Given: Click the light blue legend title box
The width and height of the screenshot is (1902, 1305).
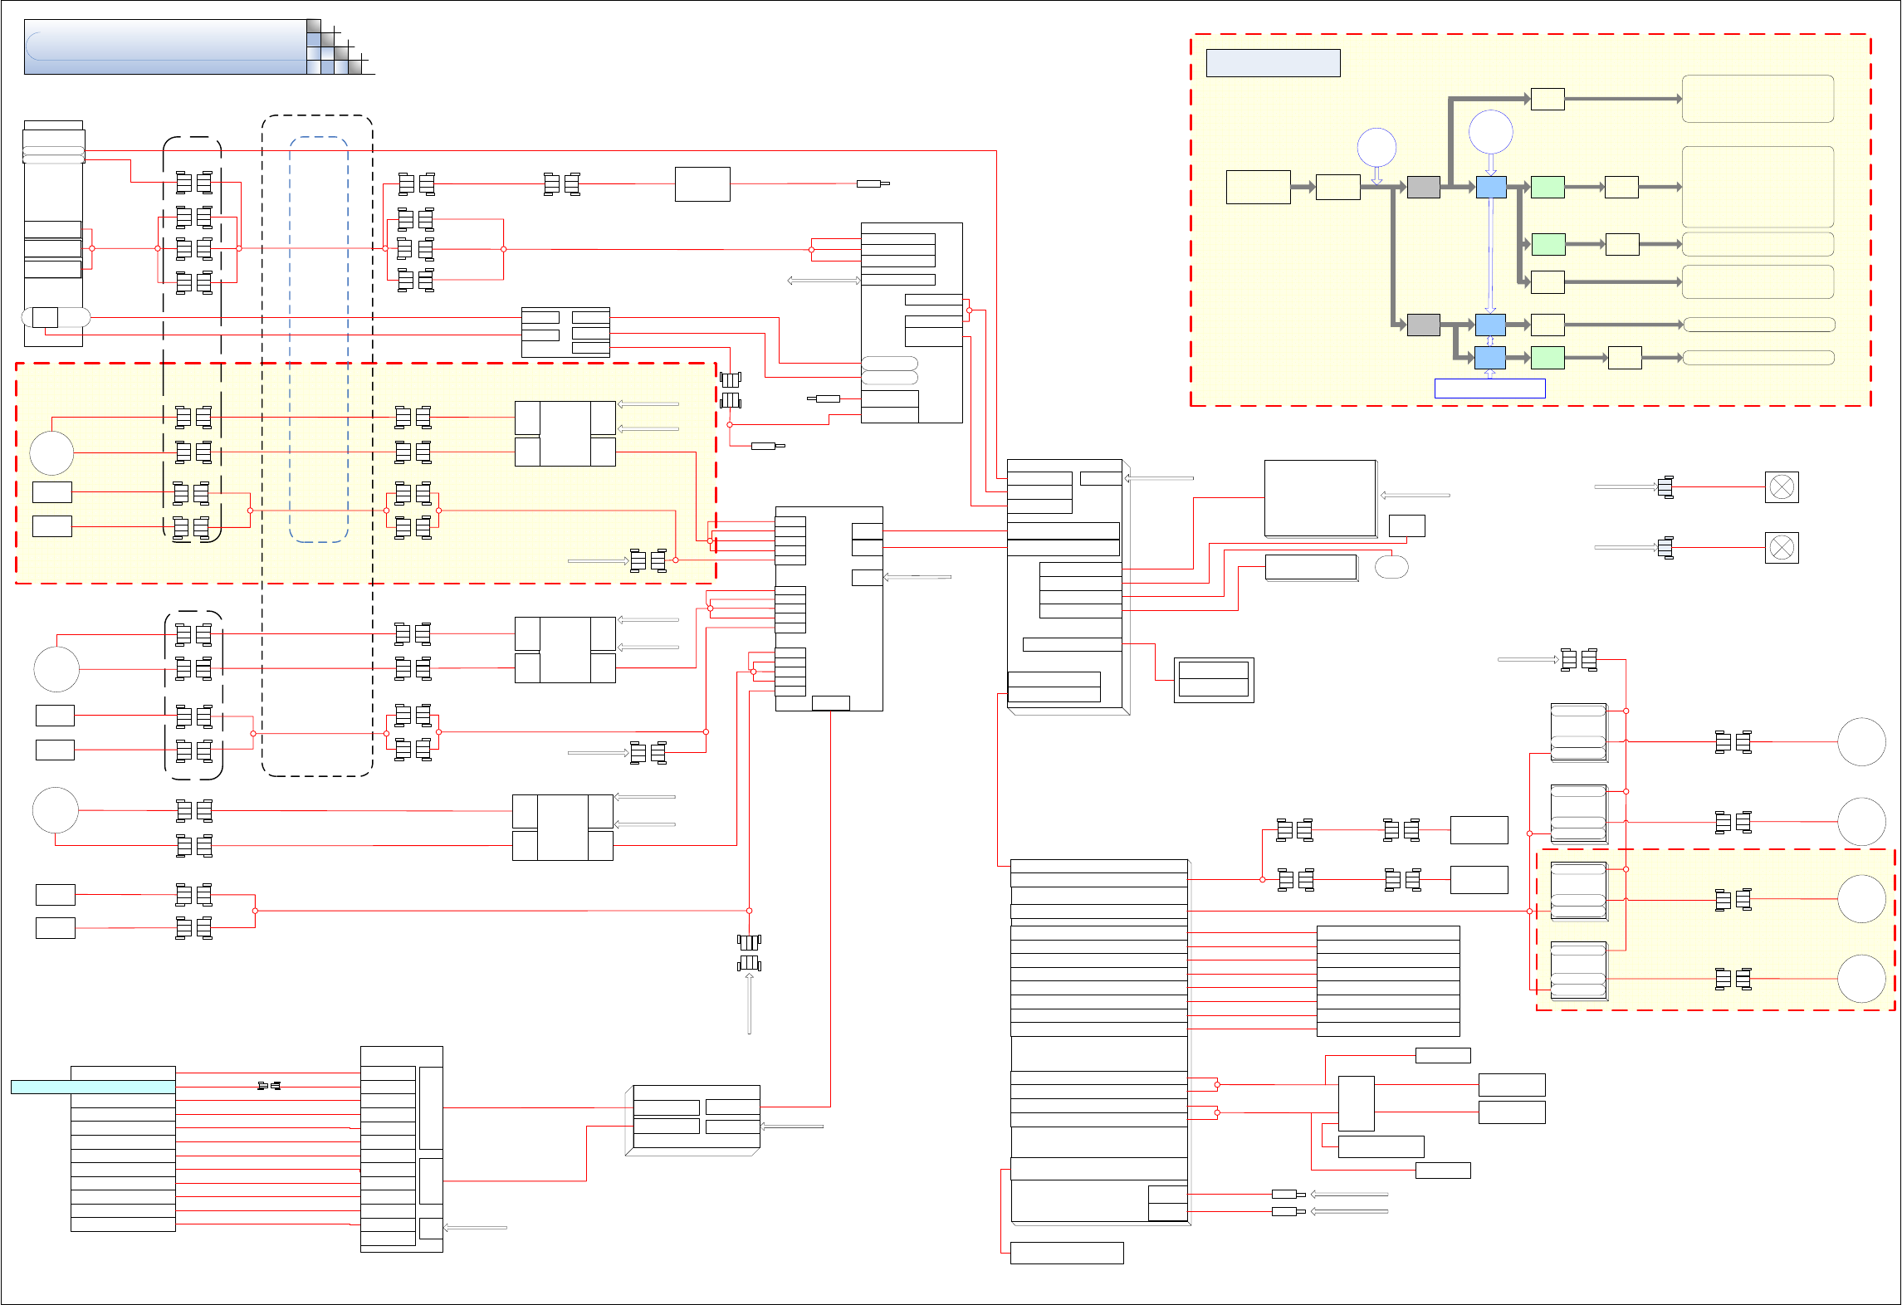Looking at the screenshot, I should (x=1272, y=63).
